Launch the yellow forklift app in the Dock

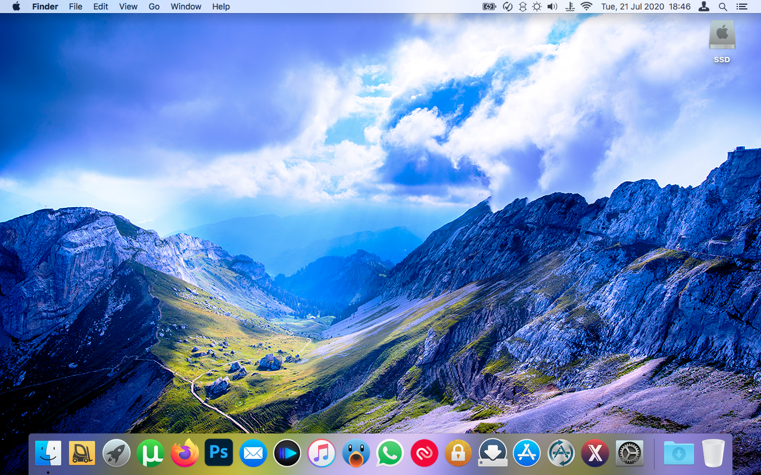click(x=82, y=454)
